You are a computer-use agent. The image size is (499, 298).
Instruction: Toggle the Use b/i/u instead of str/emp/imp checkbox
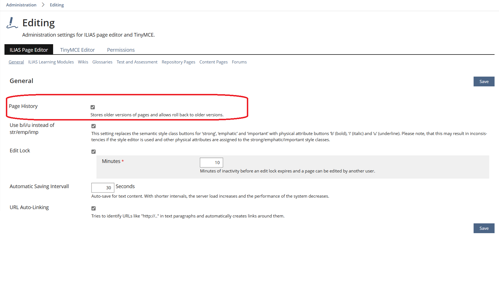tap(94, 126)
